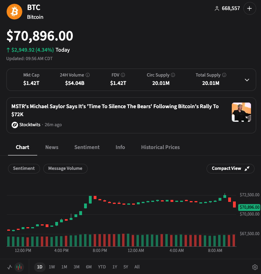The width and height of the screenshot is (261, 274).
Task: Click the $72,500.00 axis label
Action: (x=249, y=195)
